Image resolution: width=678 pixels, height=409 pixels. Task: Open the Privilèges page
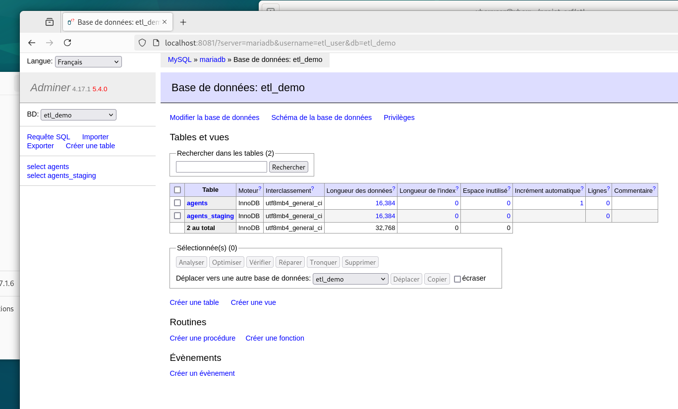pyautogui.click(x=399, y=117)
